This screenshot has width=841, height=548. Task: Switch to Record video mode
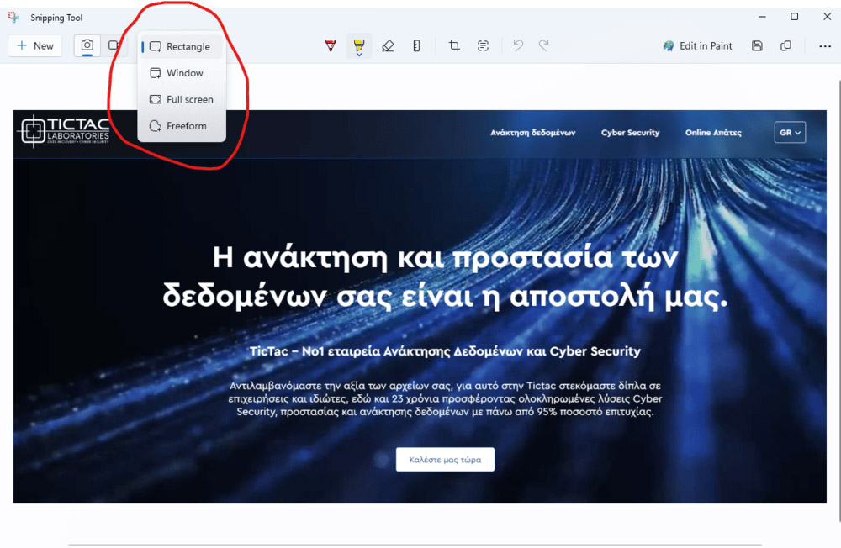(114, 45)
